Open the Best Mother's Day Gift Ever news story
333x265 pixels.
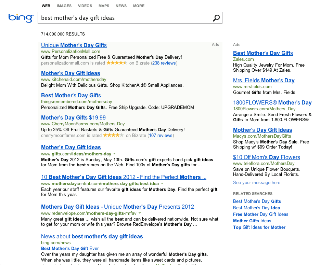(70, 249)
